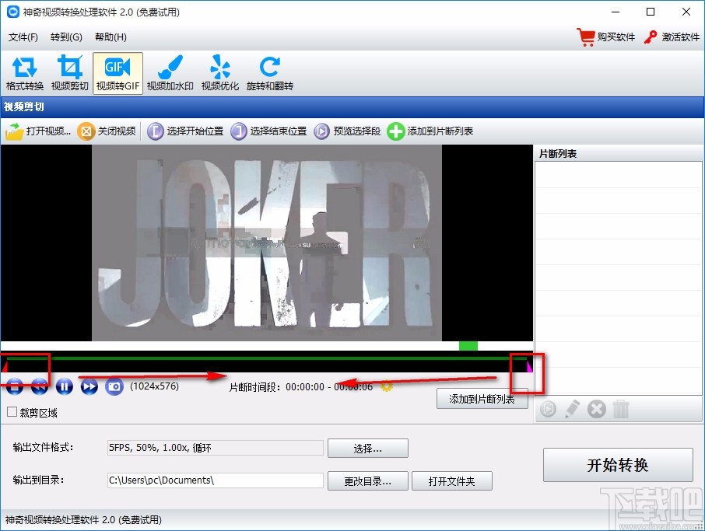The image size is (705, 531).
Task: Switch to the Video to GIF (视频转GIF) tool
Action: [x=117, y=73]
